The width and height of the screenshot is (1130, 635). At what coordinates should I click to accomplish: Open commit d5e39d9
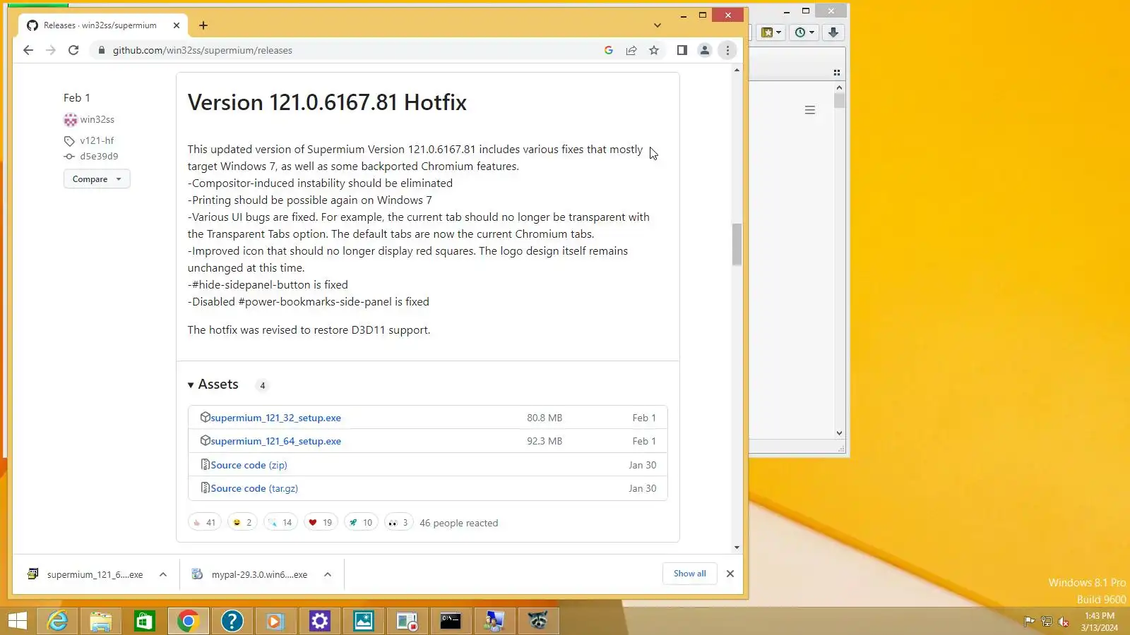(99, 157)
